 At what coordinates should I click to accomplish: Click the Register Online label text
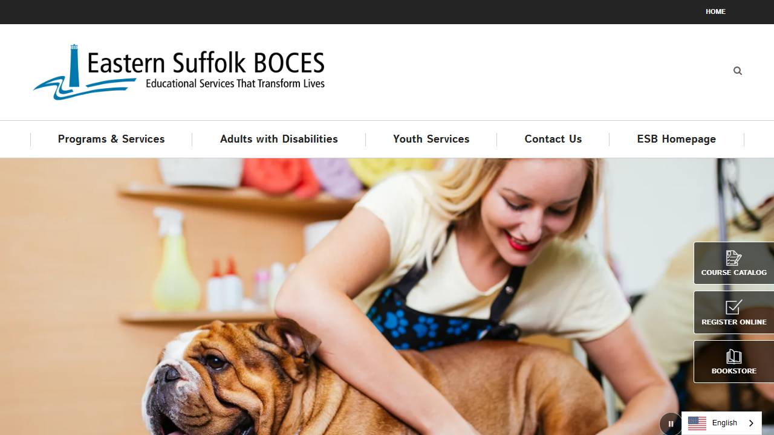click(x=733, y=322)
